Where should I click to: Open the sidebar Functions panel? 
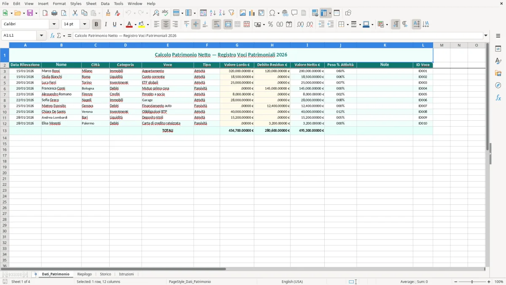point(498,98)
